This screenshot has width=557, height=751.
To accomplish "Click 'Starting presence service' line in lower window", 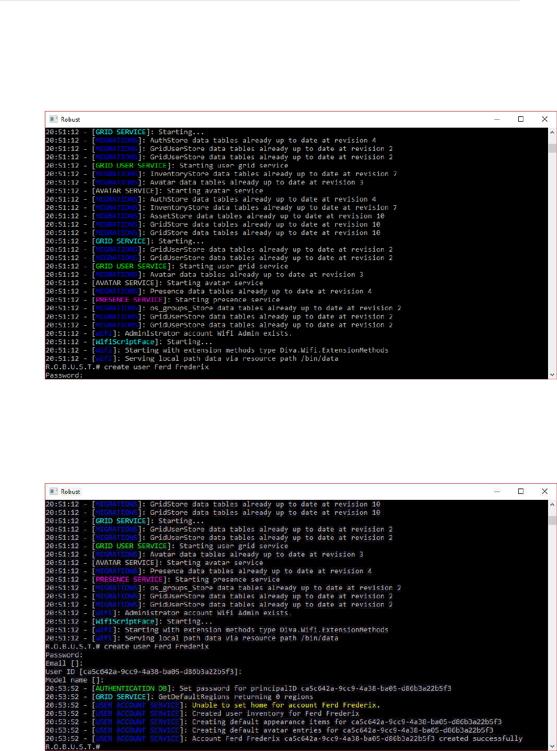I will 162,579.
